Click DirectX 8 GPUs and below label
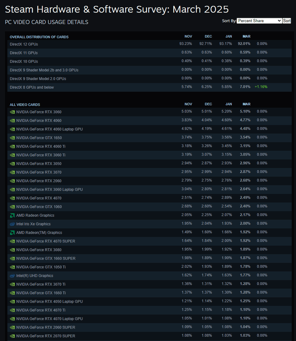This screenshot has width=296, height=341. [x=32, y=87]
